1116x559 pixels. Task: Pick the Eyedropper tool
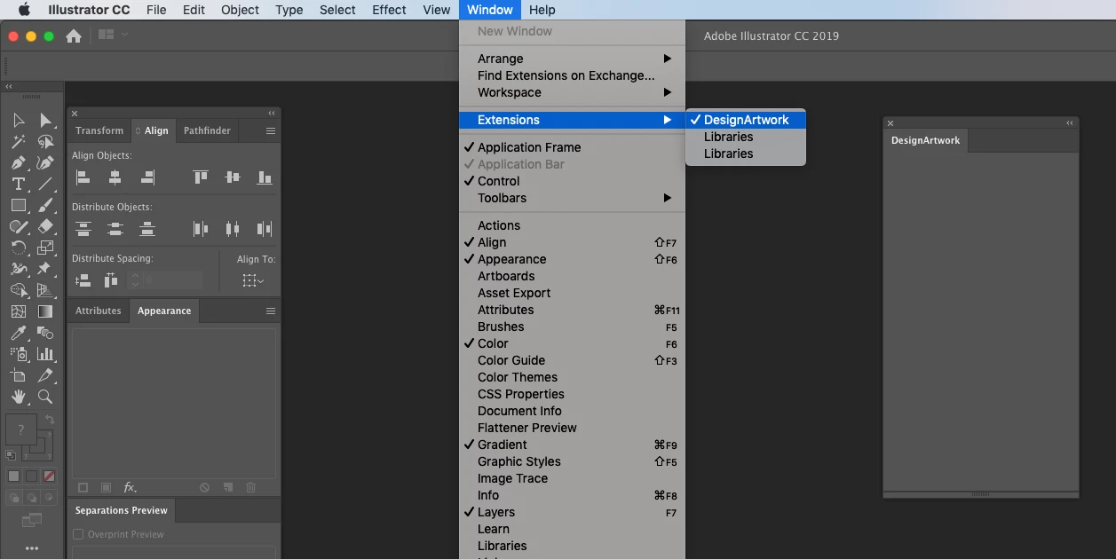point(19,334)
